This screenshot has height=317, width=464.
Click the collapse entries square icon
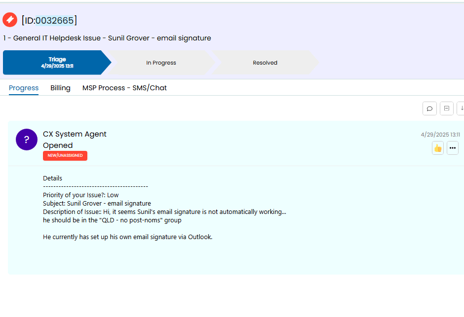coord(447,108)
